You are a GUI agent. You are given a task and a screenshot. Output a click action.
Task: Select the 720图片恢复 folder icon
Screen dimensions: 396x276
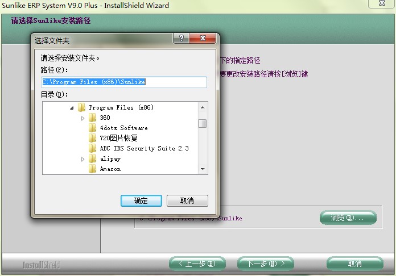[x=92, y=138]
